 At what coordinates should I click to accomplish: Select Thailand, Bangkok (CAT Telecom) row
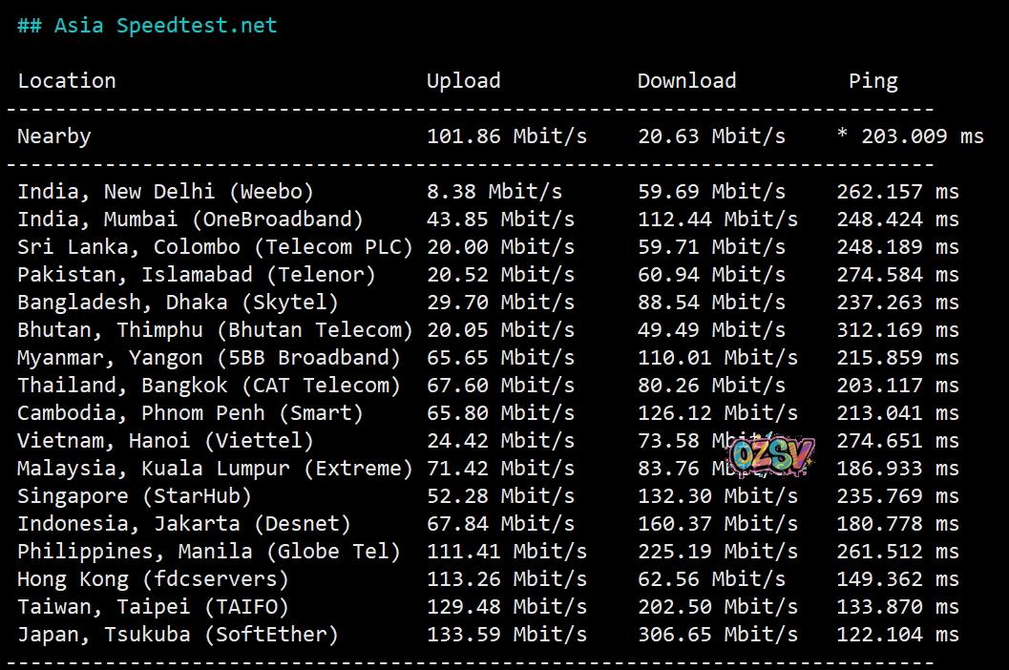pyautogui.click(x=209, y=386)
